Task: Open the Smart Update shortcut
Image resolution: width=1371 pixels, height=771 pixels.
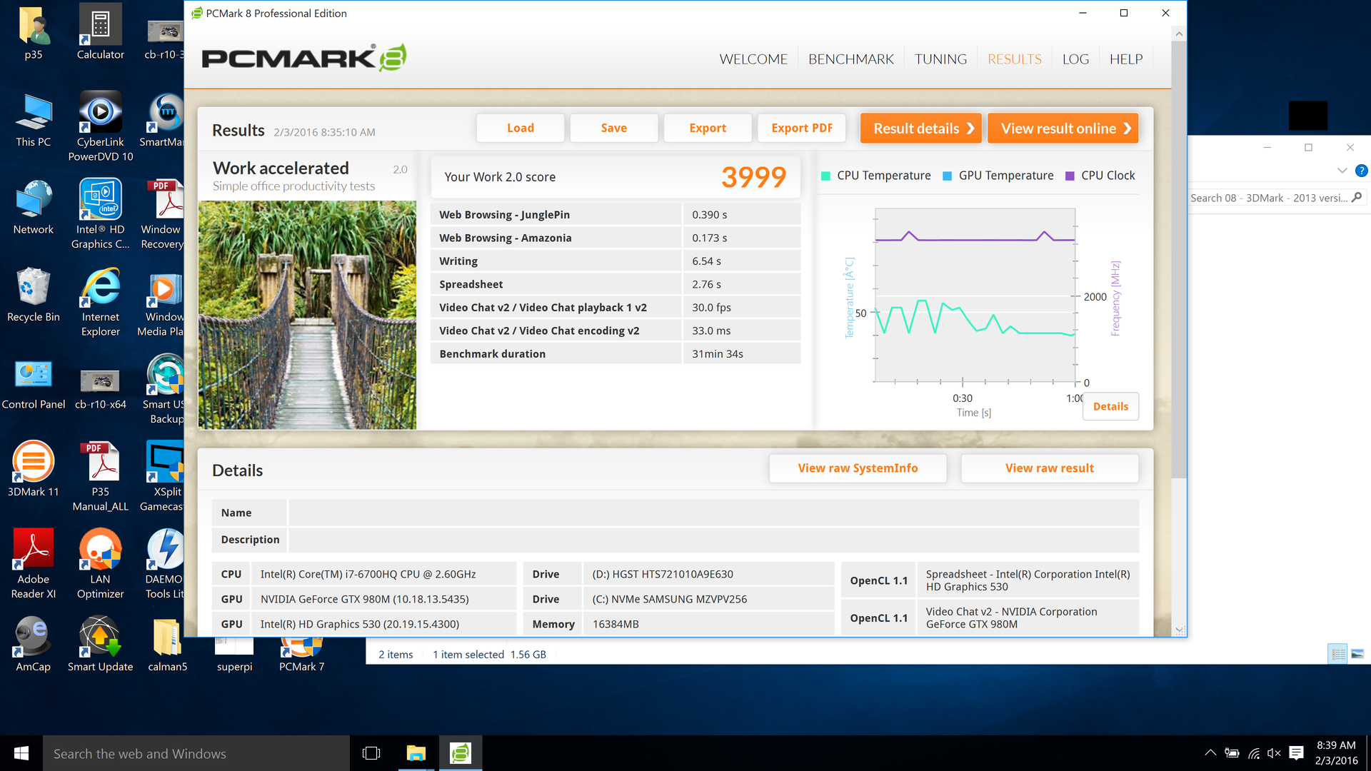Action: tap(100, 644)
